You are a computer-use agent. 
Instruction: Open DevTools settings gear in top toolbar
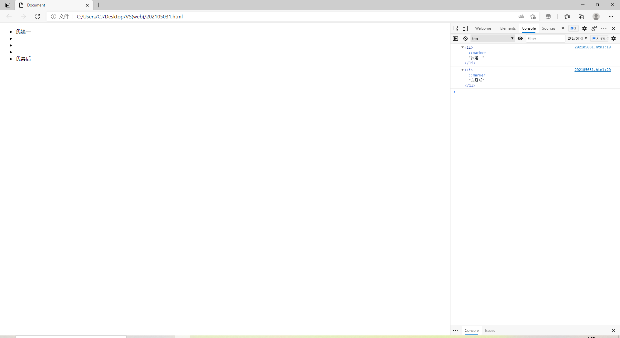(584, 28)
